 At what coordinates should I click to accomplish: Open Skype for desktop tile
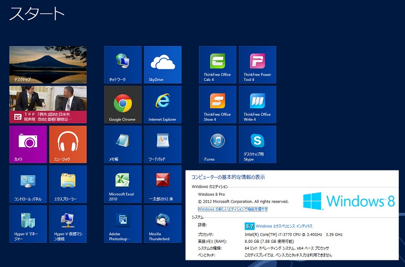coord(258,145)
